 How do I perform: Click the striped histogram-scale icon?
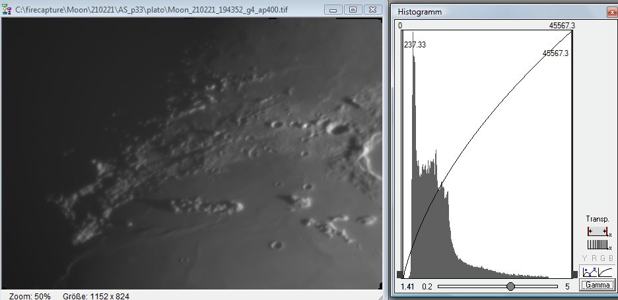coord(598,245)
